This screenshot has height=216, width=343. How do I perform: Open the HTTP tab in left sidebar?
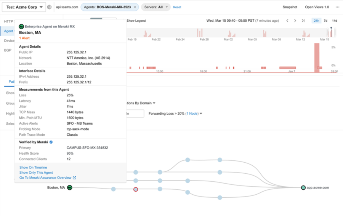(9, 21)
